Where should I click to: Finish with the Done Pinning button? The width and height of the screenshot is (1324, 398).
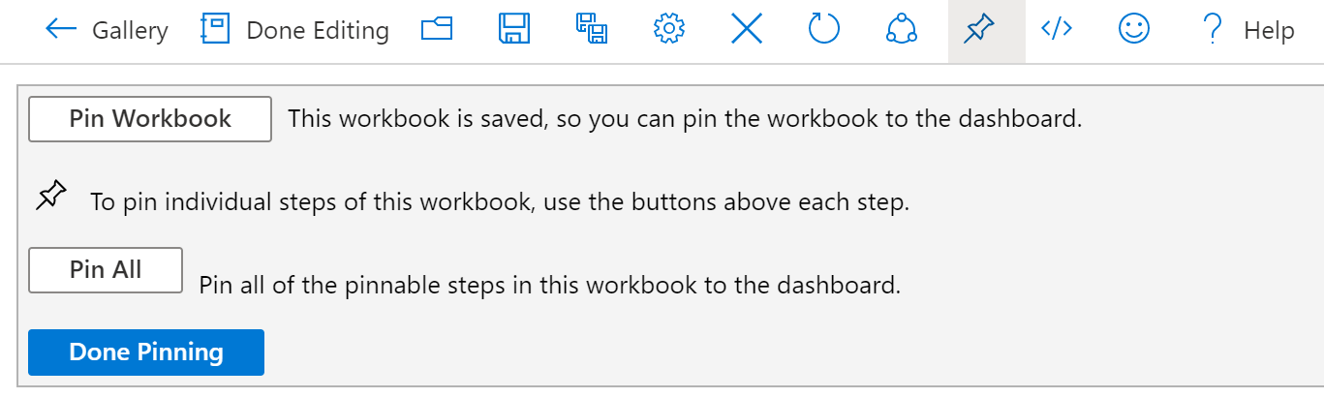[146, 352]
